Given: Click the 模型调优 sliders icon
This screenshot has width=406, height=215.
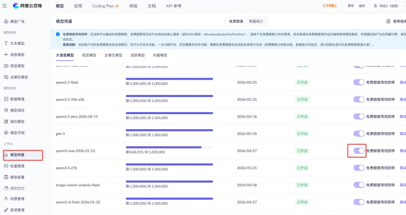Looking at the screenshot, I should point(6,110).
